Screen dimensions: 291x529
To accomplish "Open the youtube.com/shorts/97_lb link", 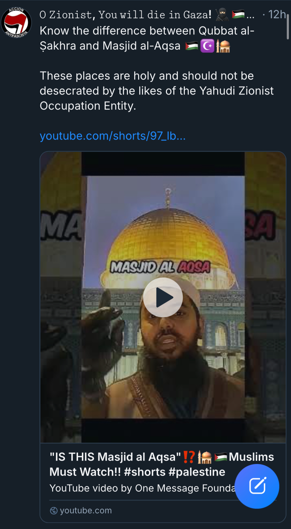I will click(112, 136).
